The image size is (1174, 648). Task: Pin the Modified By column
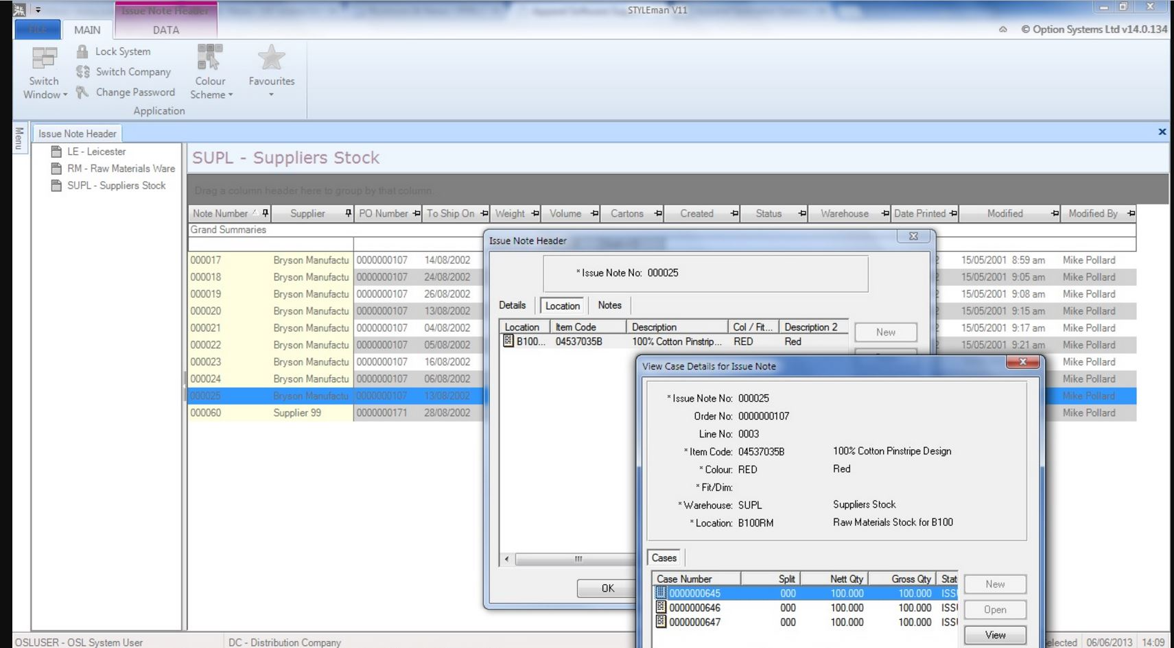click(1131, 213)
